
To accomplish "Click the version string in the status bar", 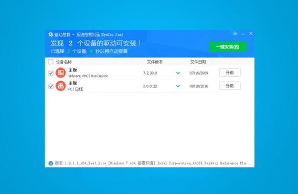I will click(x=153, y=163).
